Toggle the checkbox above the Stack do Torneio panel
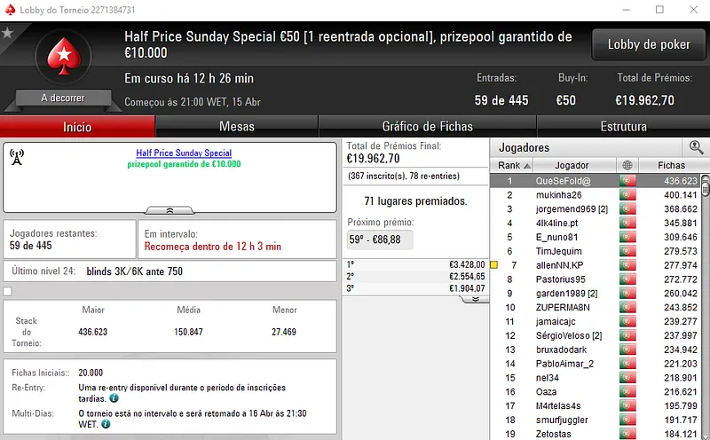This screenshot has width=710, height=440. click(8, 291)
